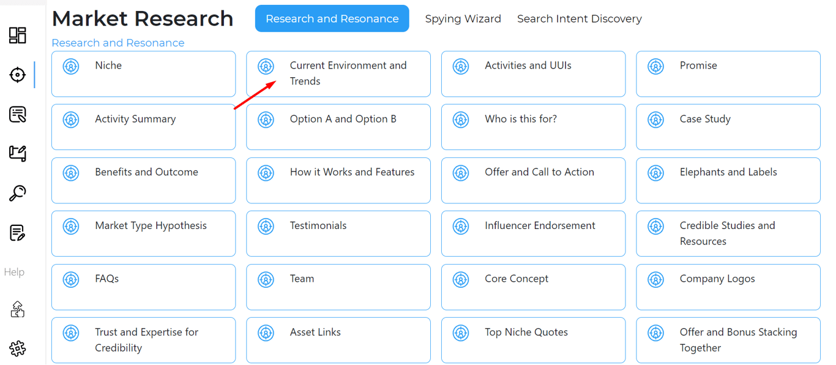
Task: Click the Elephants and Labels card icon
Action: coord(656,173)
